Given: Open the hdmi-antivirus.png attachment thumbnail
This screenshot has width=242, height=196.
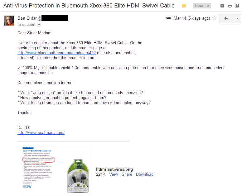Looking at the screenshot, I should coord(56,171).
